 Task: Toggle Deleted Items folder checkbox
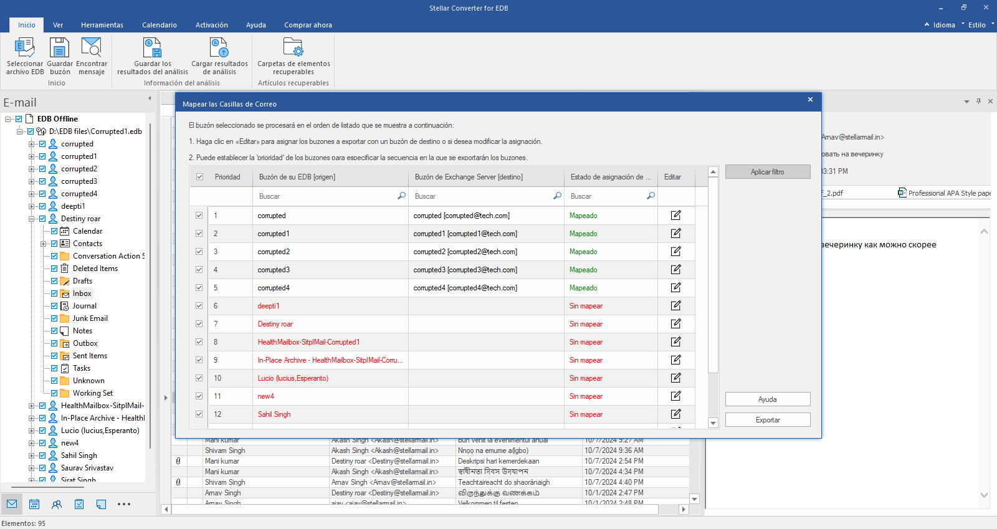coord(54,269)
